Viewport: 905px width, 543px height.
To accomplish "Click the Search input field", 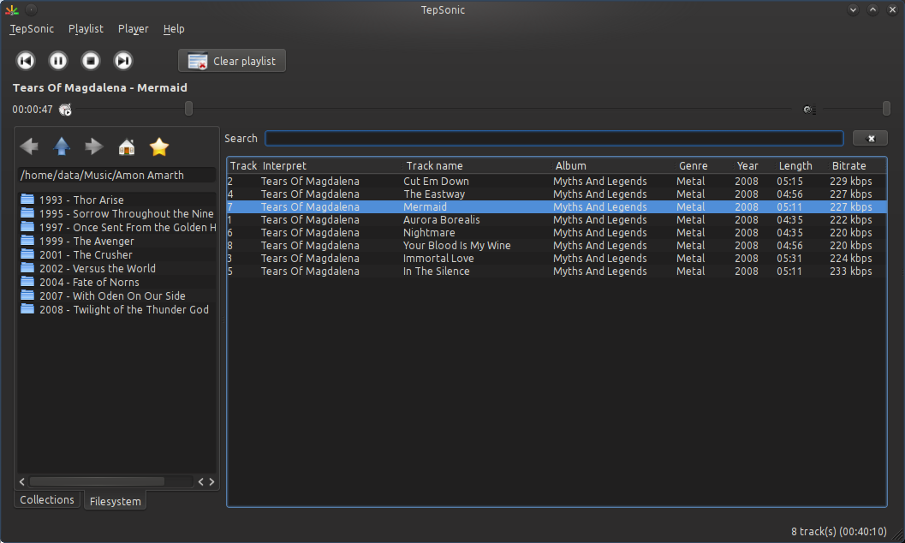I will pos(554,139).
